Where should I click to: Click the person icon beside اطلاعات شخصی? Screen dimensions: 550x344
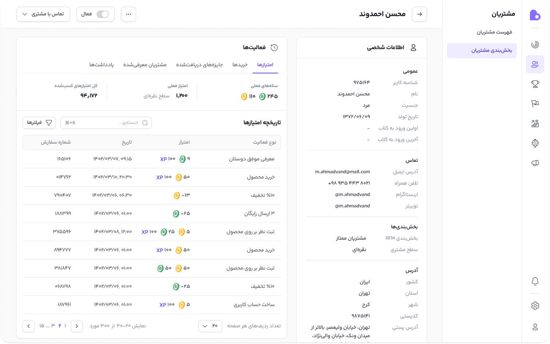(413, 48)
